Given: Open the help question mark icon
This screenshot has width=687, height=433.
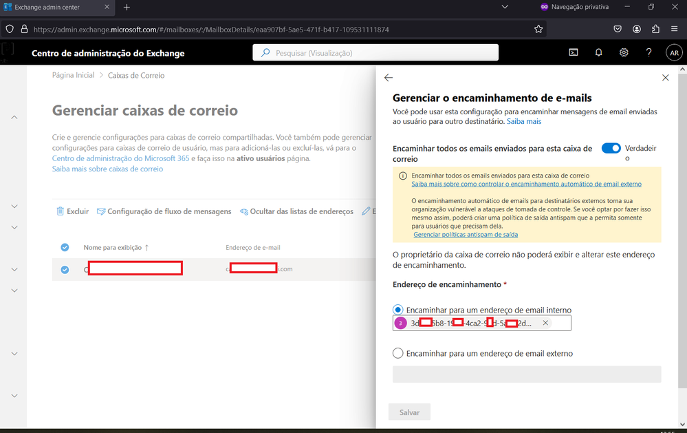Looking at the screenshot, I should click(x=649, y=52).
